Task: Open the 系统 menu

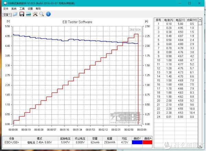Action: pos(14,9)
